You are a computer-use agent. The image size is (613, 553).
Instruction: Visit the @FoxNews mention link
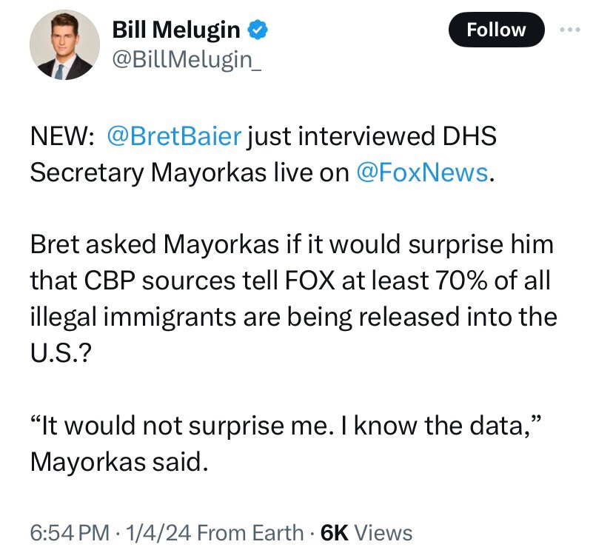coord(422,172)
